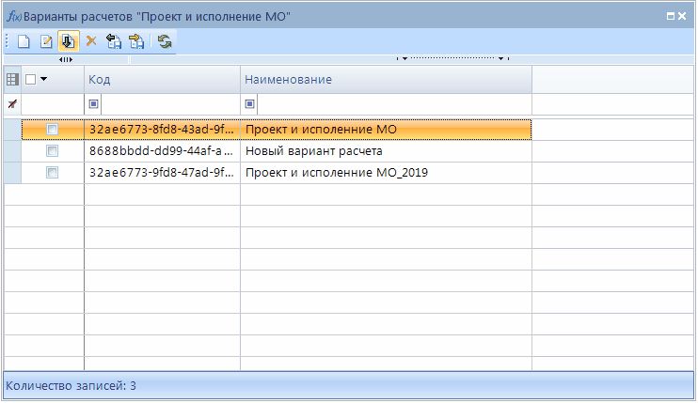This screenshot has width=698, height=403.
Task: Sort by the Код column header
Action: click(x=162, y=80)
